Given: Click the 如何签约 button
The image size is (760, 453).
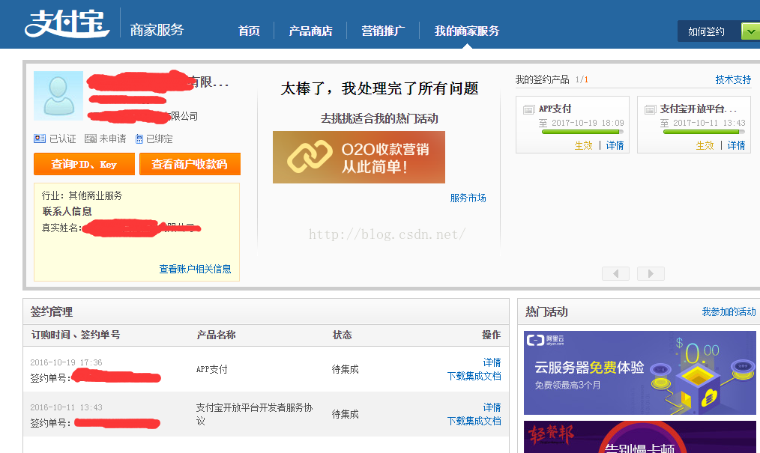Looking at the screenshot, I should (x=706, y=32).
